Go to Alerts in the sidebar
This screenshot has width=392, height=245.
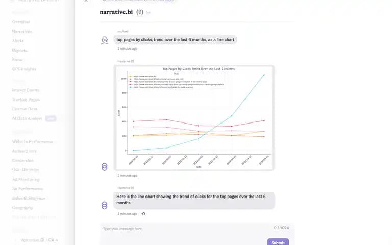[x=18, y=40]
